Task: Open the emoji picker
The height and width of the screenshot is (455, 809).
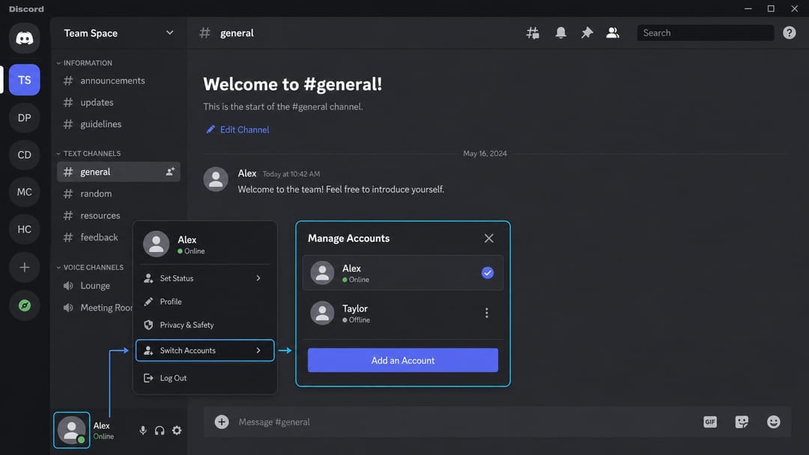Action: click(x=773, y=422)
